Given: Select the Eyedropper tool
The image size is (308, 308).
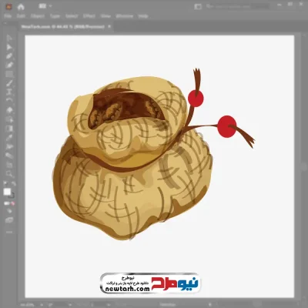Looking at the screenshot, I should pos(9,138).
